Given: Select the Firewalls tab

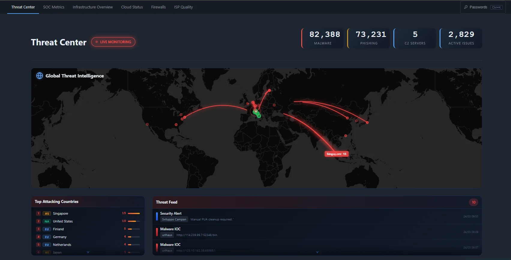Looking at the screenshot, I should [x=158, y=7].
